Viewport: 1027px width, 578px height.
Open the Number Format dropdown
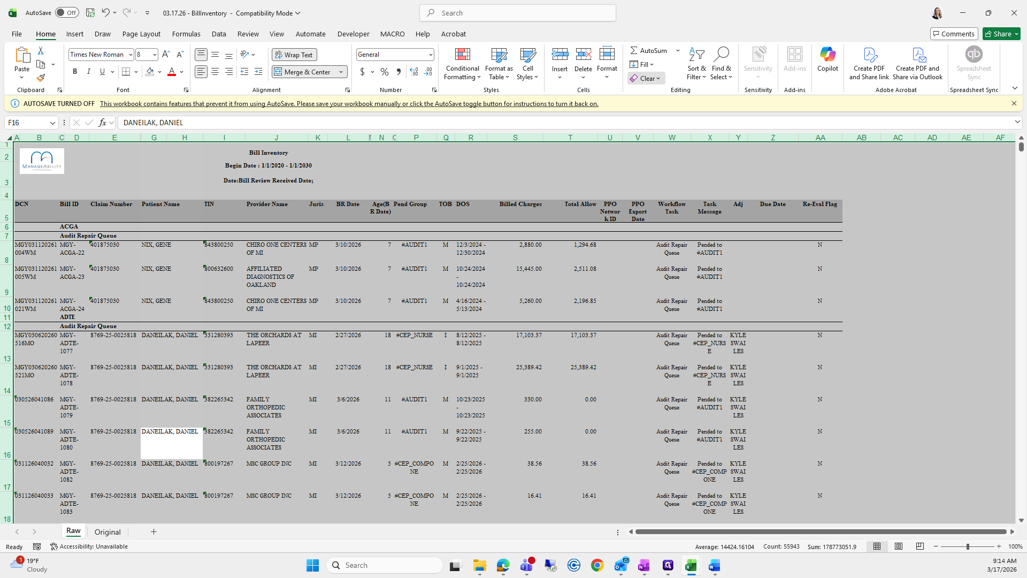click(x=430, y=55)
